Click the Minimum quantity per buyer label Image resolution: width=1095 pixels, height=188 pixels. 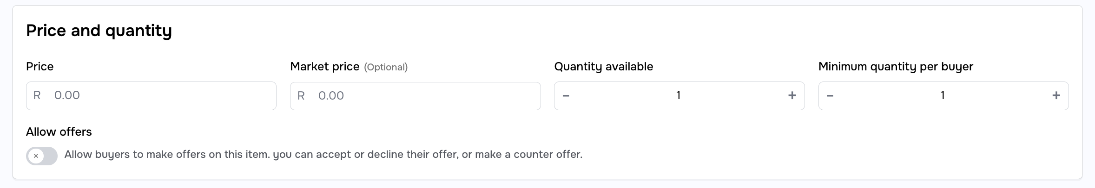pyautogui.click(x=895, y=67)
